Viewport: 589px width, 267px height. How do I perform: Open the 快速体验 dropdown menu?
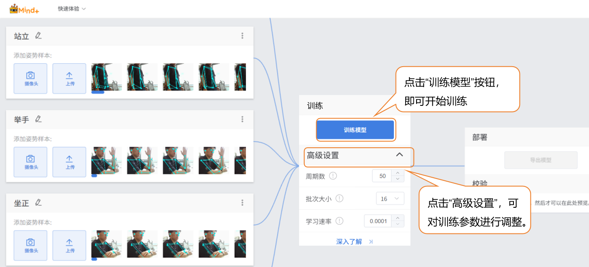(72, 9)
